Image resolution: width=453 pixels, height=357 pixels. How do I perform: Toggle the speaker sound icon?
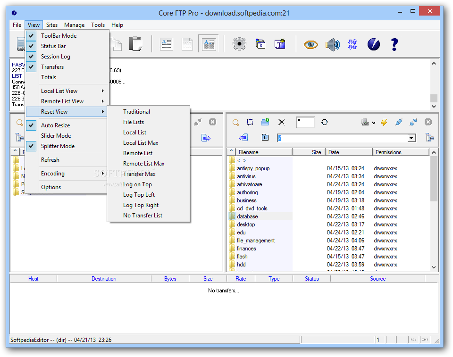click(333, 44)
